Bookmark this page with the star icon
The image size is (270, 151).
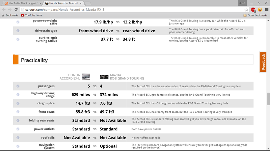pos(246,10)
